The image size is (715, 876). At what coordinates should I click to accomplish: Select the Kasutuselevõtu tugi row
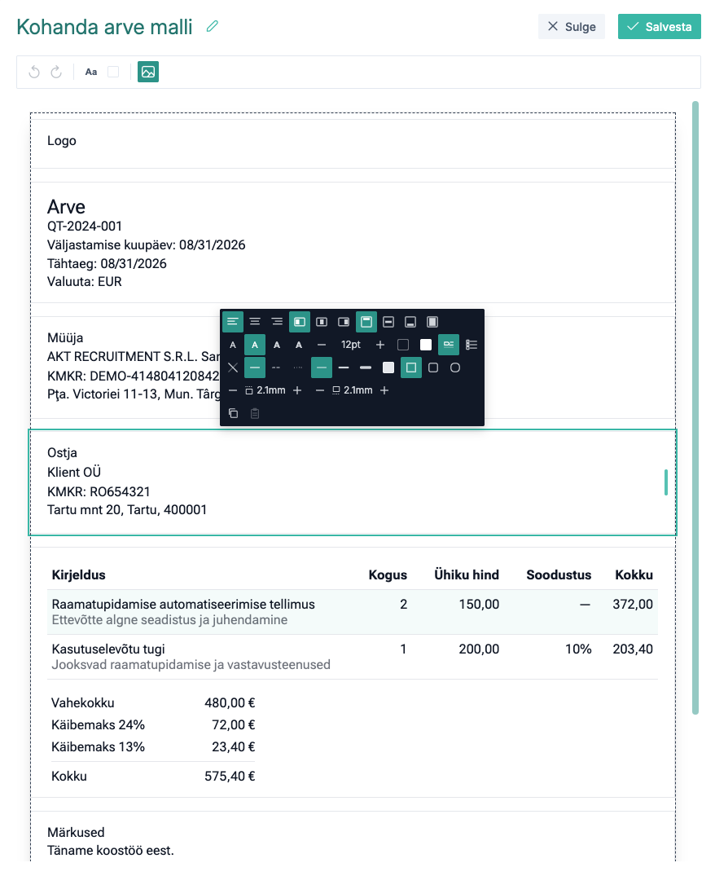353,657
